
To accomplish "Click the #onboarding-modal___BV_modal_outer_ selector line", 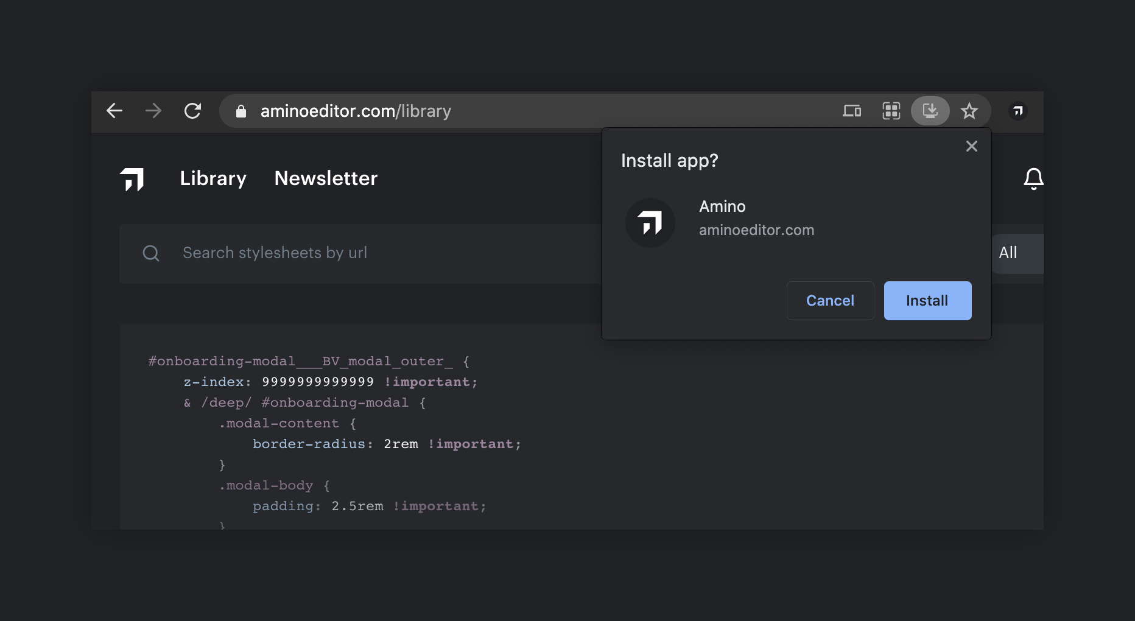I will click(x=309, y=361).
